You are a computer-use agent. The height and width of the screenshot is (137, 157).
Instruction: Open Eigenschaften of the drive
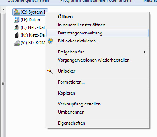(72, 123)
